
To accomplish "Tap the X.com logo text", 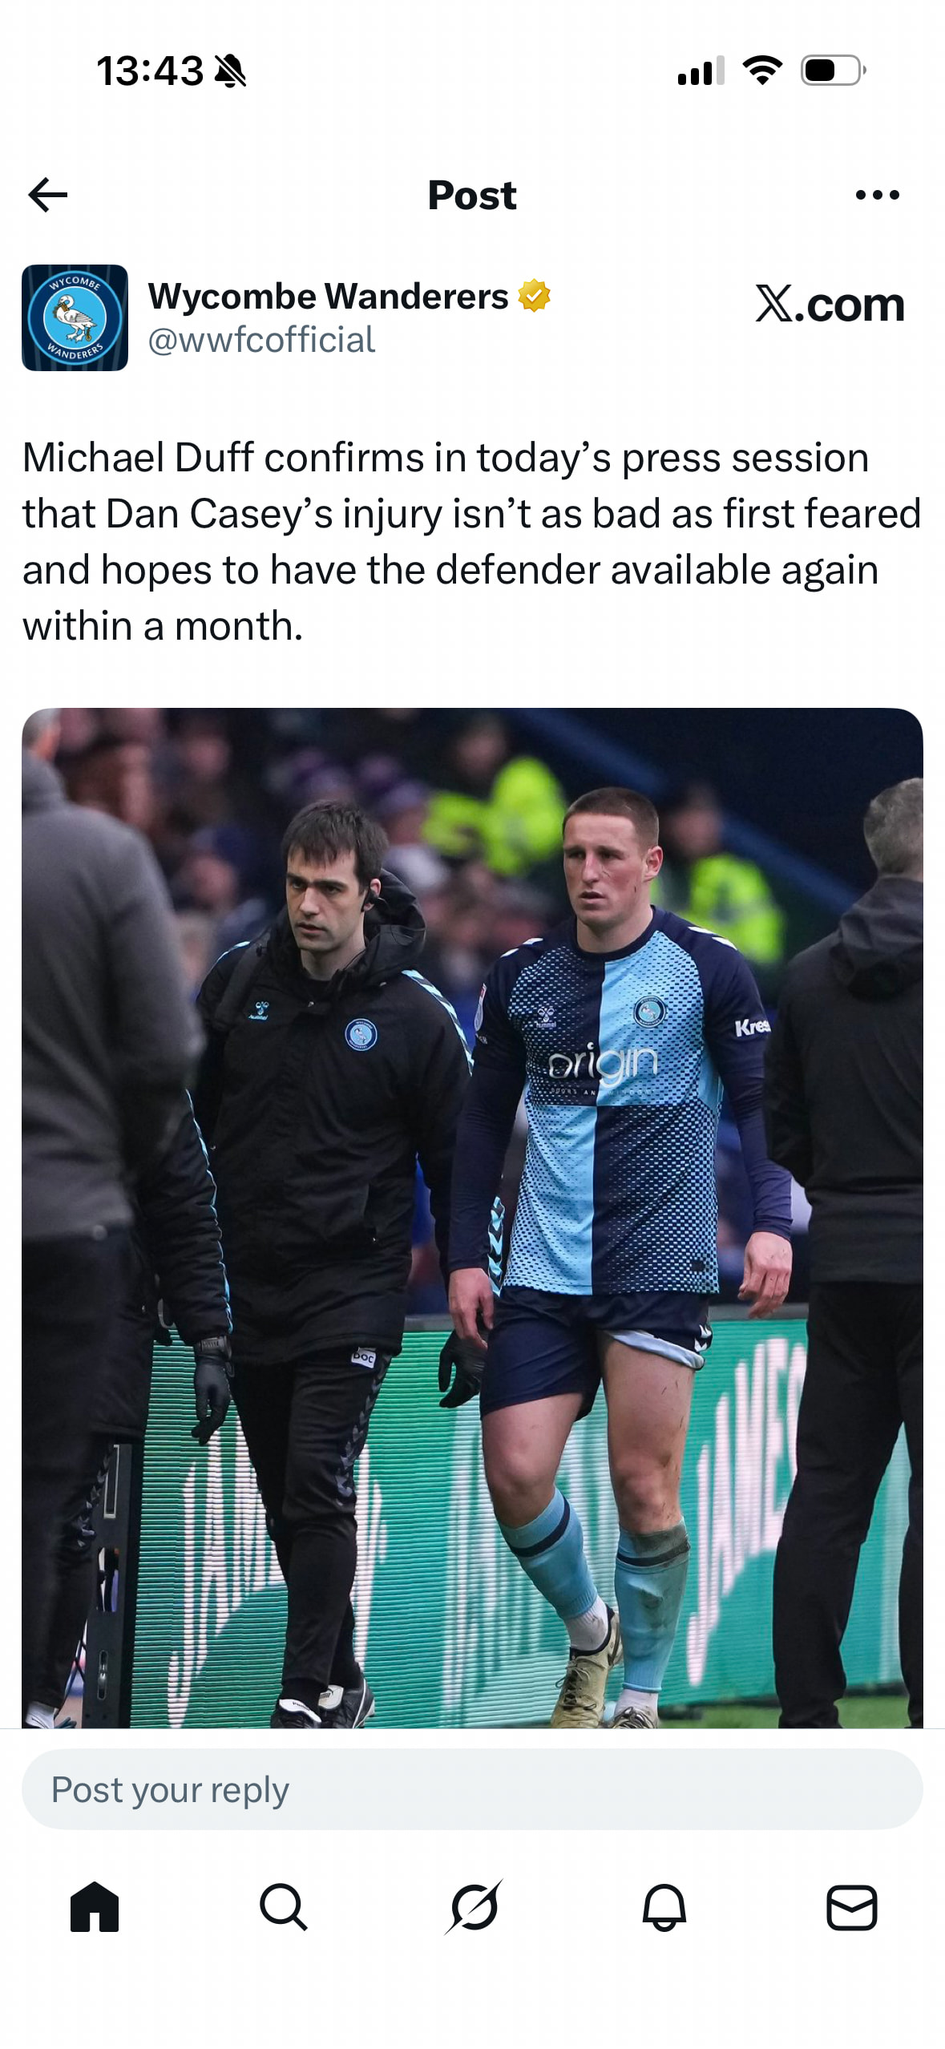I will 830,305.
